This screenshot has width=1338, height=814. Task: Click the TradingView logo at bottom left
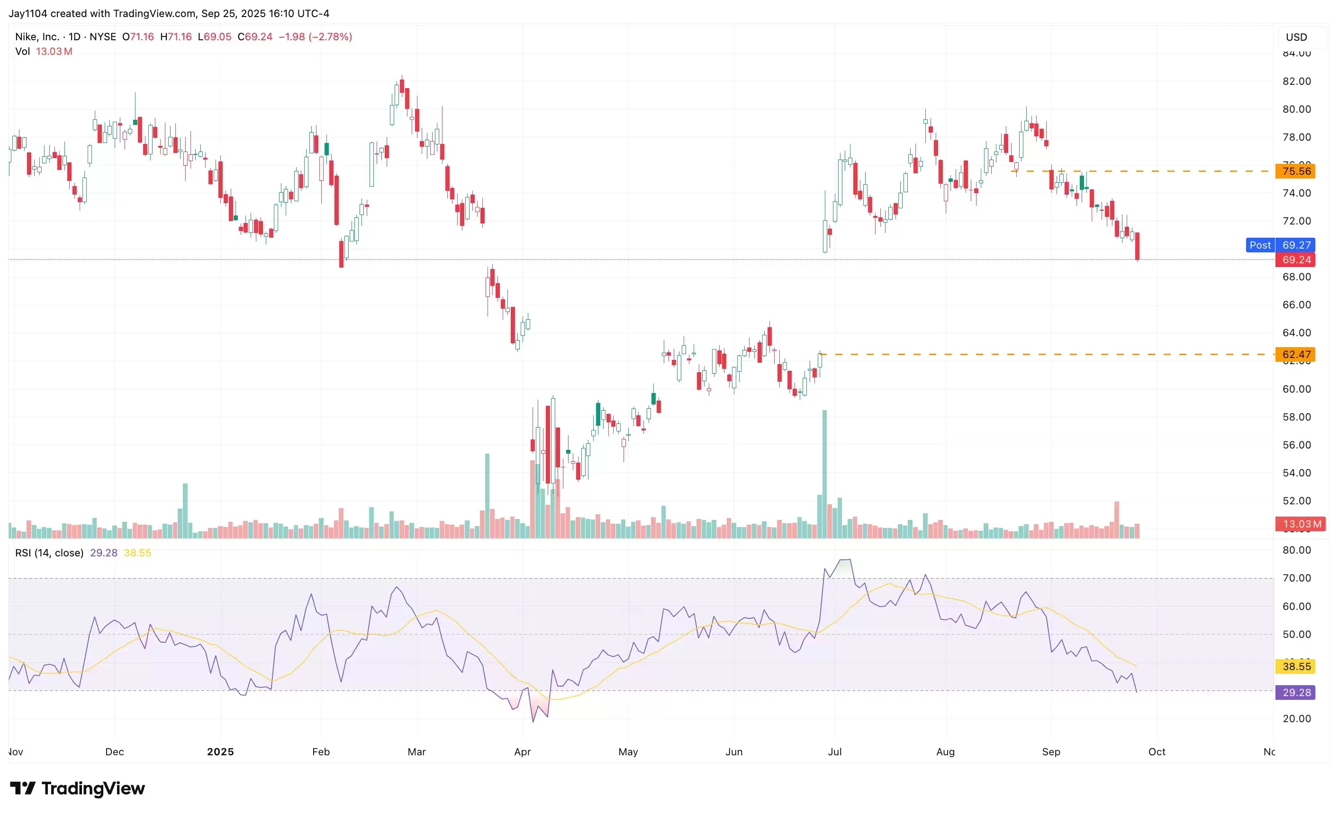tap(78, 788)
